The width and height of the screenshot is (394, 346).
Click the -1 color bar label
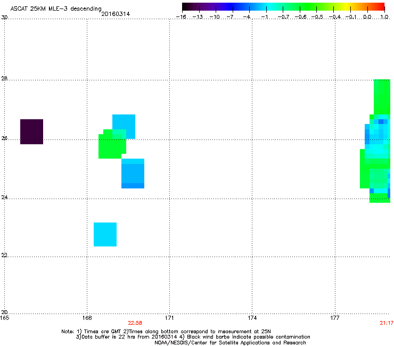[264, 17]
